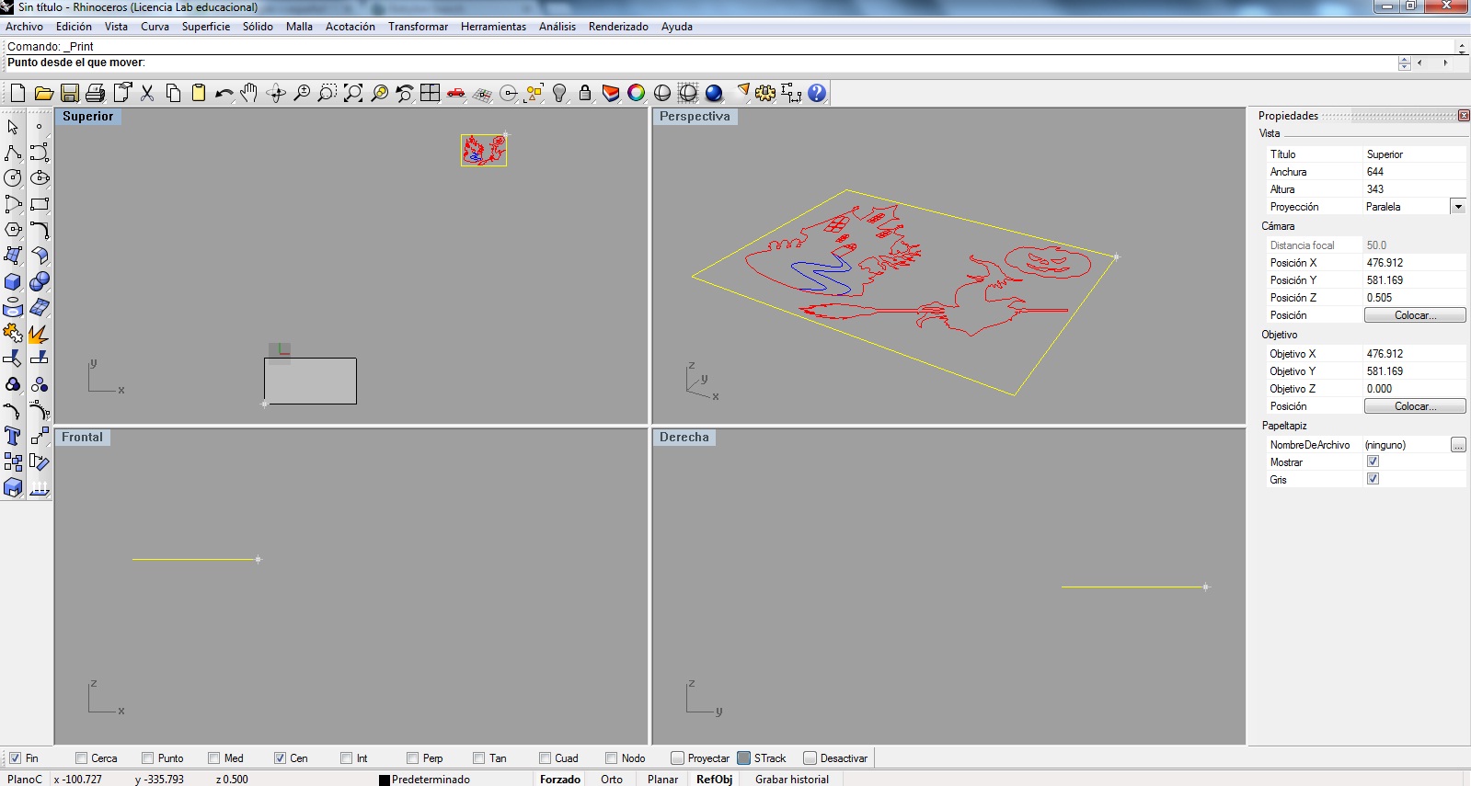
Task: Activate the Pan hand tool
Action: coord(249,93)
